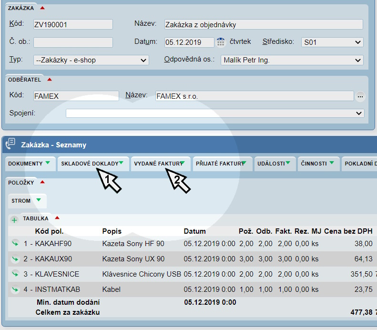Collapse the Odběratel section
The height and width of the screenshot is (330, 377).
point(50,80)
